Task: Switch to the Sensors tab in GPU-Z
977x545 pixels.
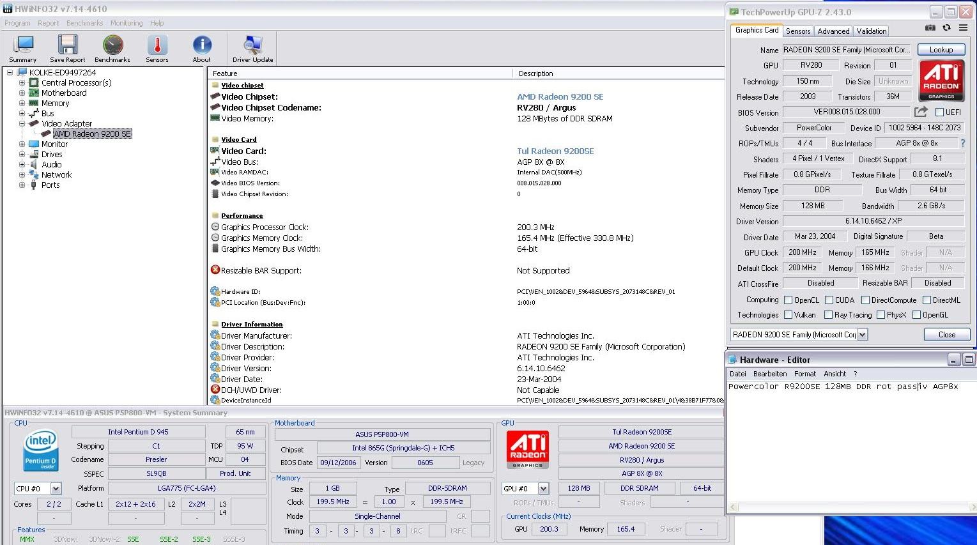Action: 798,31
